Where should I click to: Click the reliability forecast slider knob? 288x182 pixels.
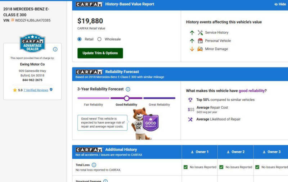tap(127, 98)
